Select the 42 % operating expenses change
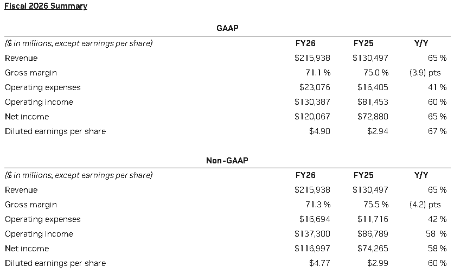Image resolution: width=454 pixels, height=273 pixels. 436,219
